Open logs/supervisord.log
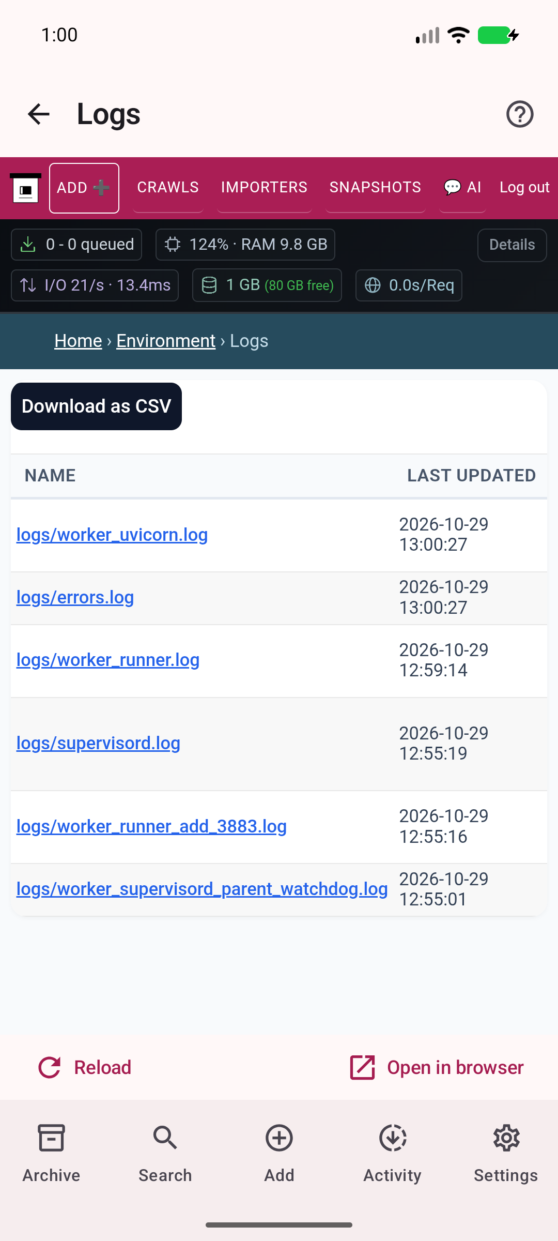 pyautogui.click(x=98, y=743)
